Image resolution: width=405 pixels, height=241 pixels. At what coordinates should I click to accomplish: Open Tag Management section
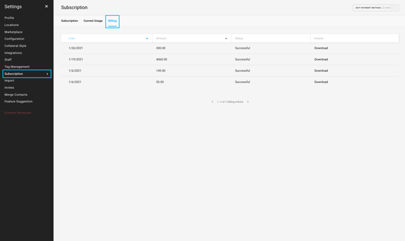(17, 66)
